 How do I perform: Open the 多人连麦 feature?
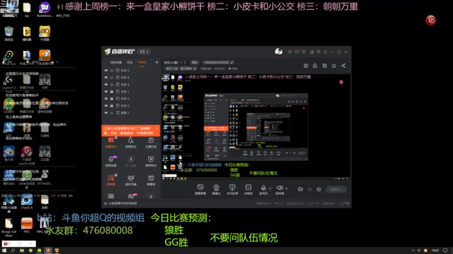[x=131, y=161]
